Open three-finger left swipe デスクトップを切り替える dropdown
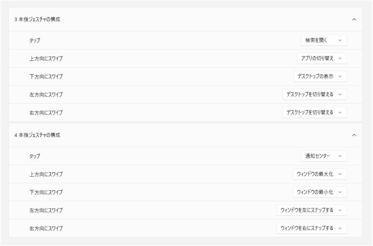The image size is (373, 246). point(314,95)
